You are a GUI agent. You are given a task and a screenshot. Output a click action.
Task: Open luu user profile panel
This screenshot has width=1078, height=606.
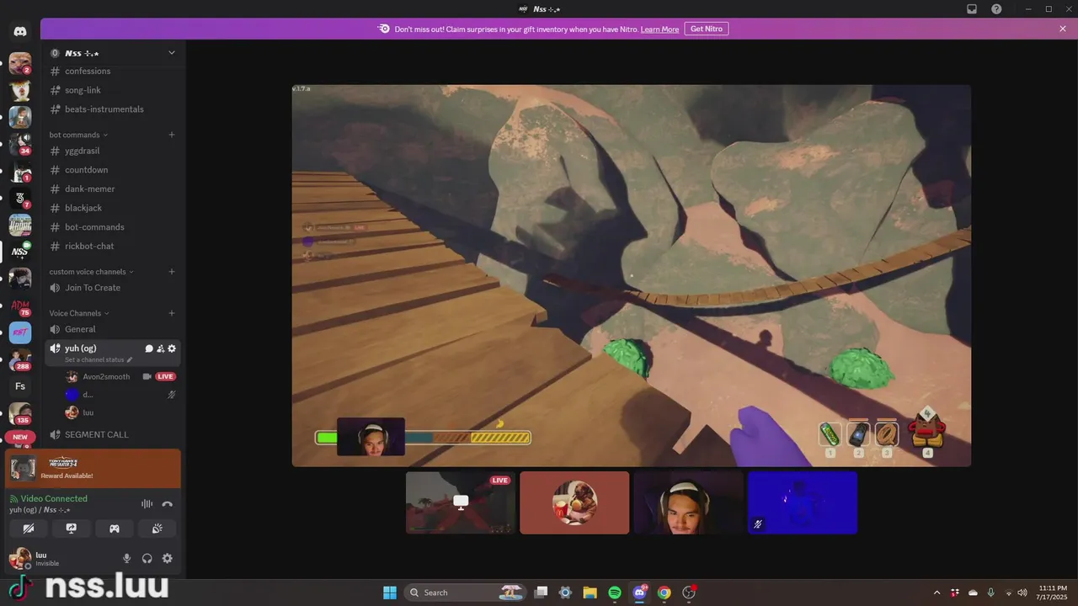click(59, 558)
